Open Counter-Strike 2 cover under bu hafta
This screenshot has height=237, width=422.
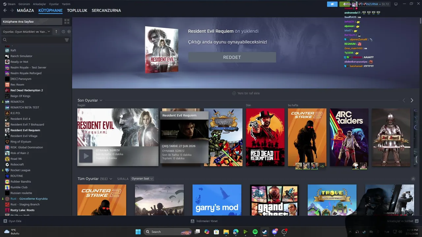(x=307, y=137)
